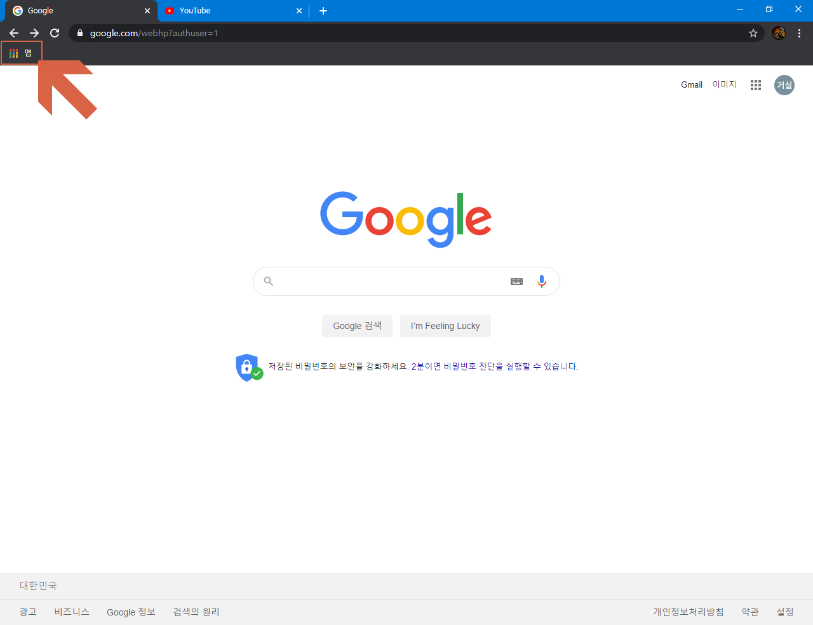Open the Google apps grid launcher
Image resolution: width=813 pixels, height=625 pixels.
click(756, 85)
